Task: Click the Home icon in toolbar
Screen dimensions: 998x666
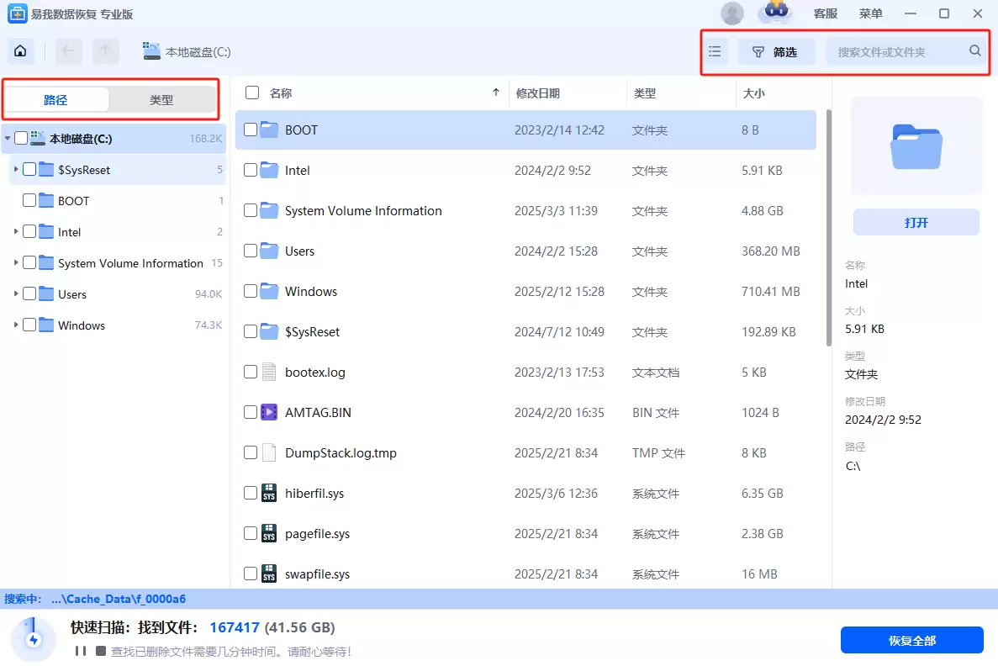Action: click(21, 51)
